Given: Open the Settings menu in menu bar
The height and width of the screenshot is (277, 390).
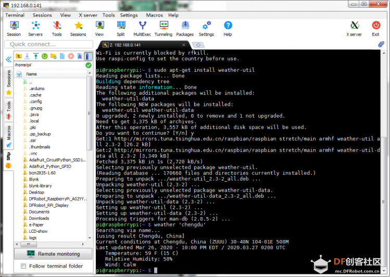Looking at the screenshot, I should 129,15.
